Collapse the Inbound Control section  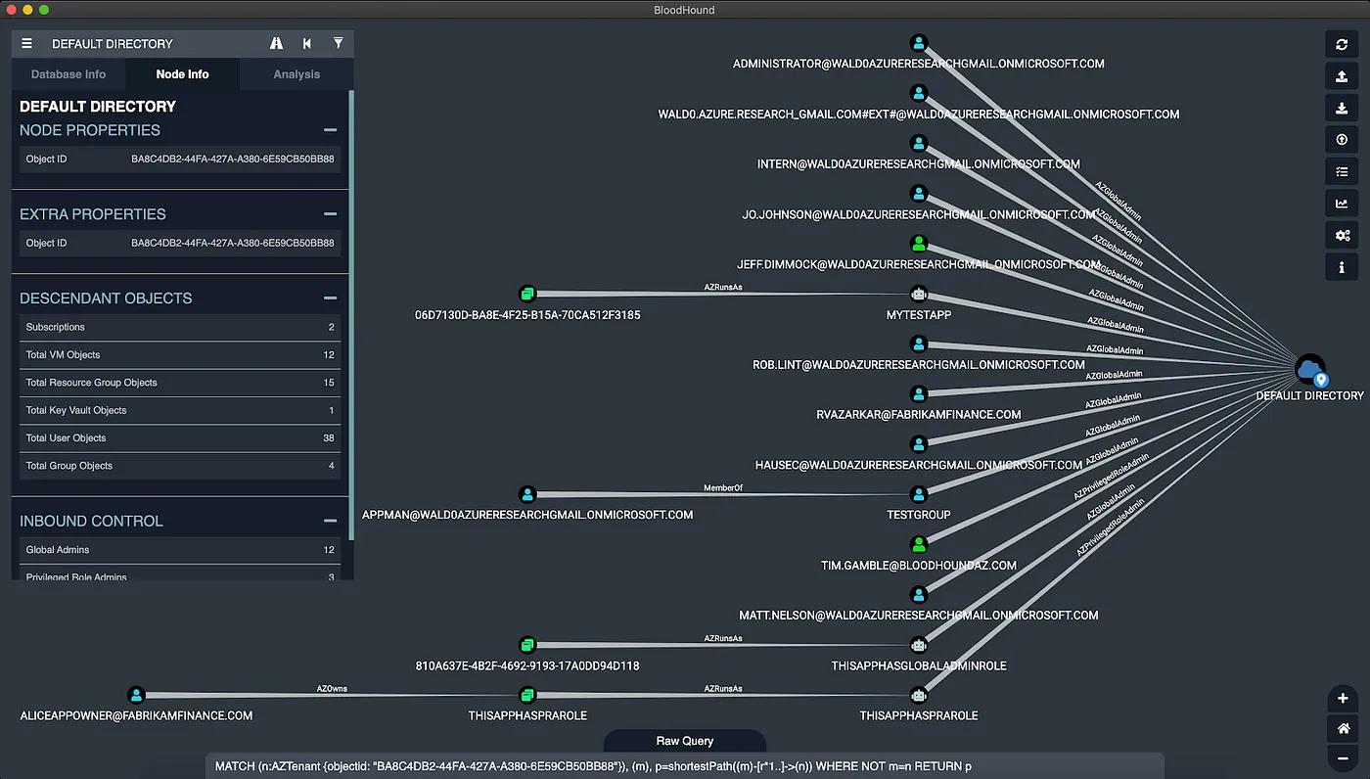click(x=330, y=522)
